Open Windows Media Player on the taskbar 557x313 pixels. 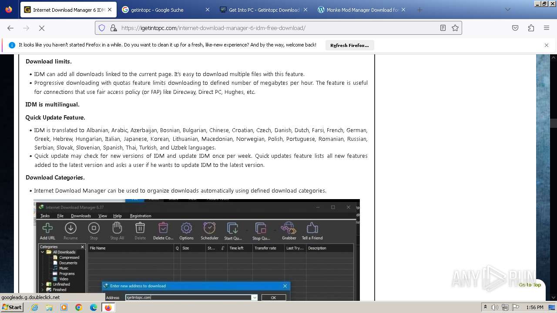64,307
